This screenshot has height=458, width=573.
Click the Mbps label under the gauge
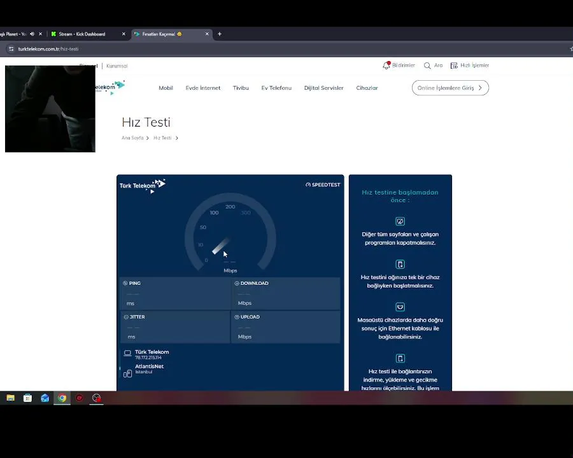coord(230,270)
